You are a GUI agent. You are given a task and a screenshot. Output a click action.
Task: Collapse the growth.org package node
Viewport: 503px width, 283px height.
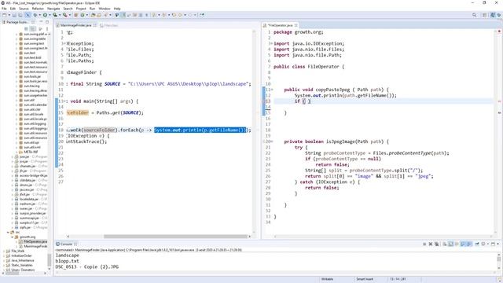pyautogui.click(x=13, y=237)
